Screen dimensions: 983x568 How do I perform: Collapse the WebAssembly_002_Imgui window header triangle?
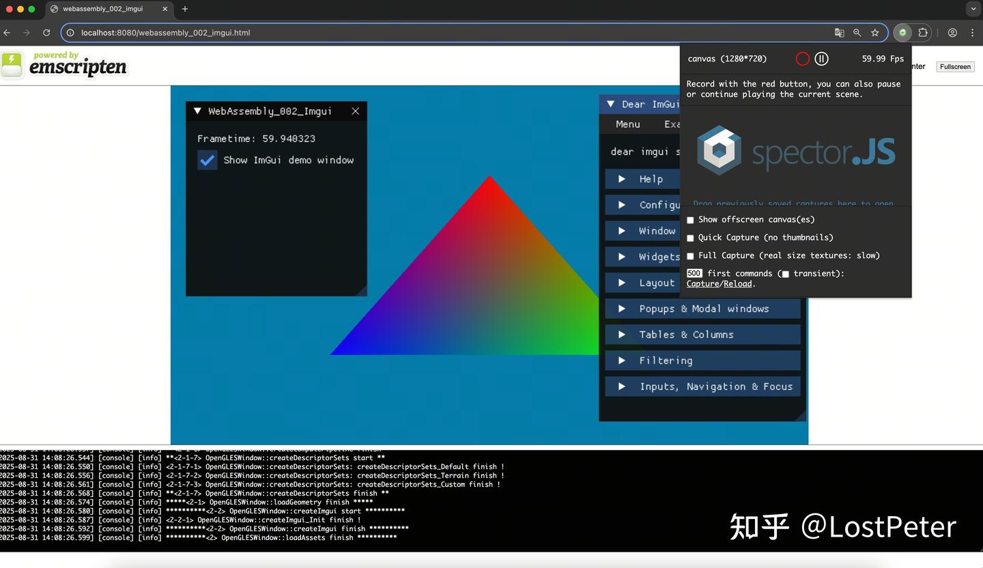click(x=197, y=111)
